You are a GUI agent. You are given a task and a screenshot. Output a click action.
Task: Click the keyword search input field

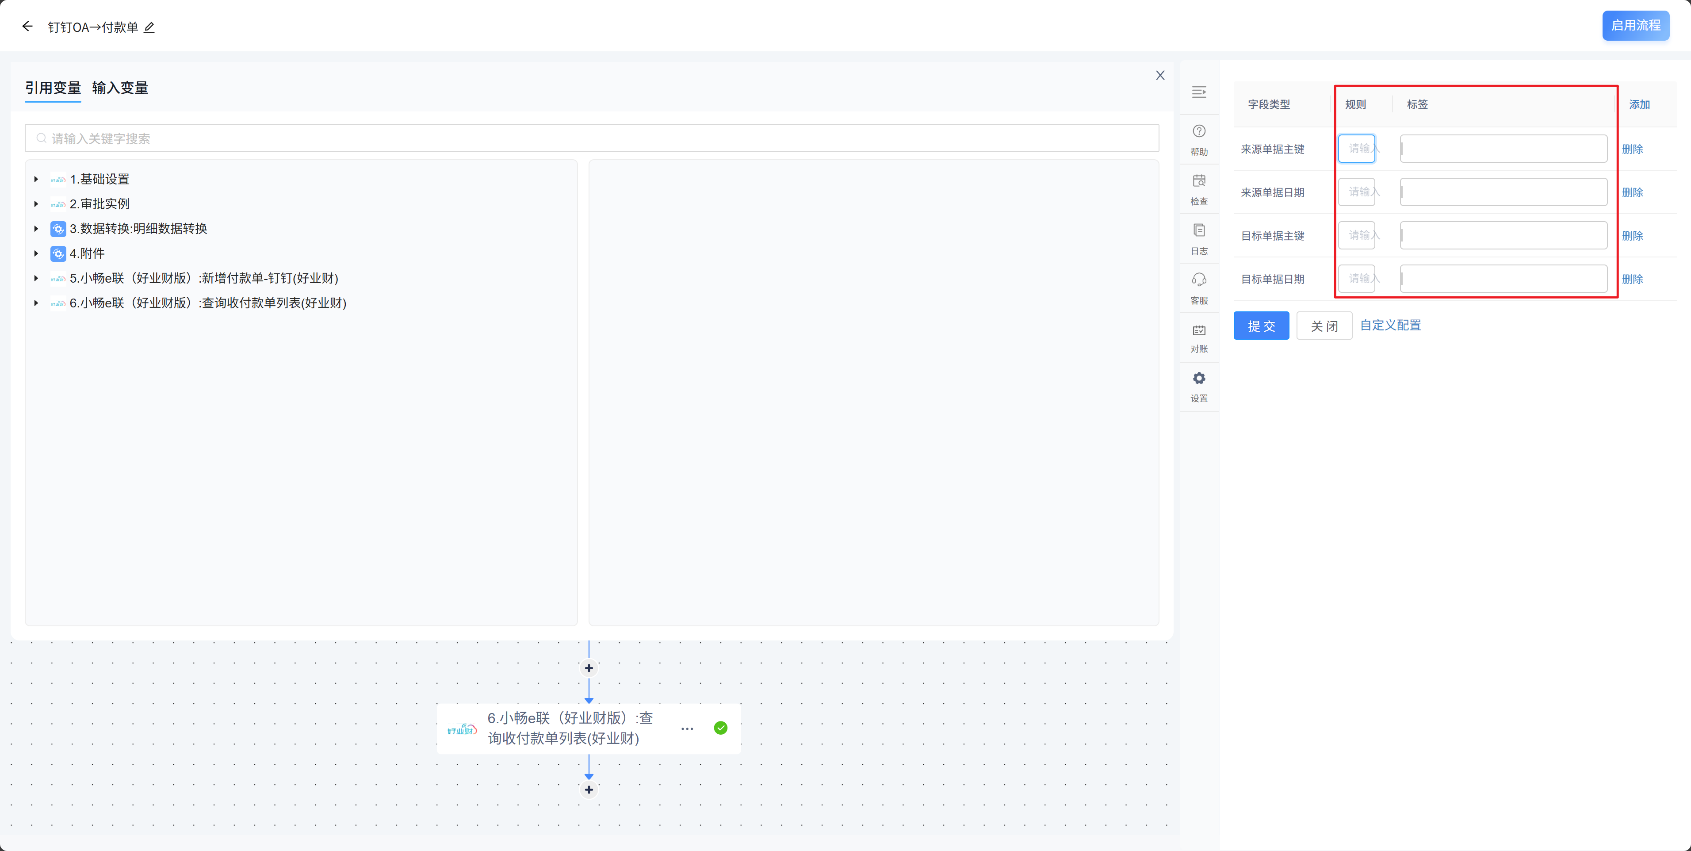coord(591,138)
